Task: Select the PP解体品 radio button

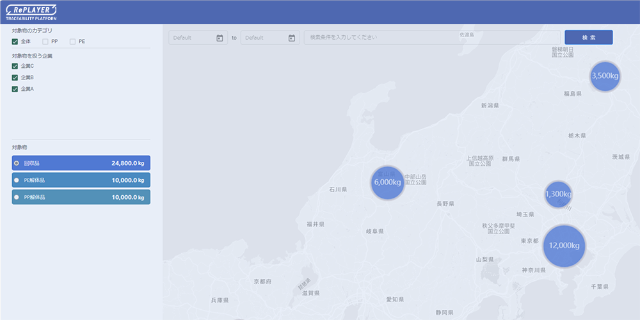Action: (17, 197)
